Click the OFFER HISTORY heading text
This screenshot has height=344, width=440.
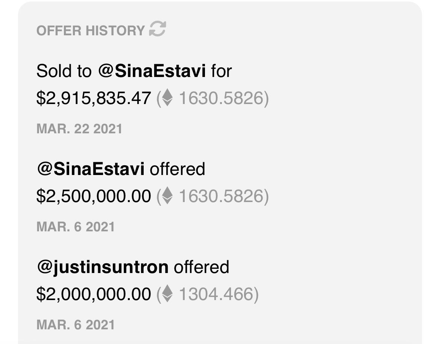pos(90,30)
